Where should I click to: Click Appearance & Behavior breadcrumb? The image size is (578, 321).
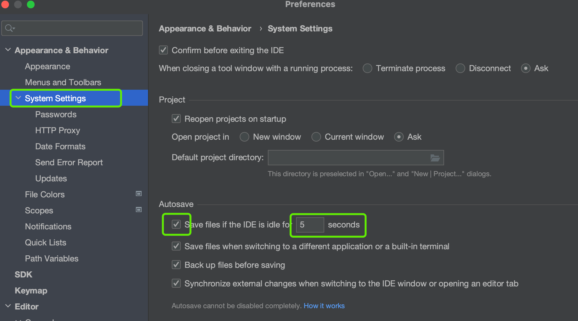tap(205, 29)
